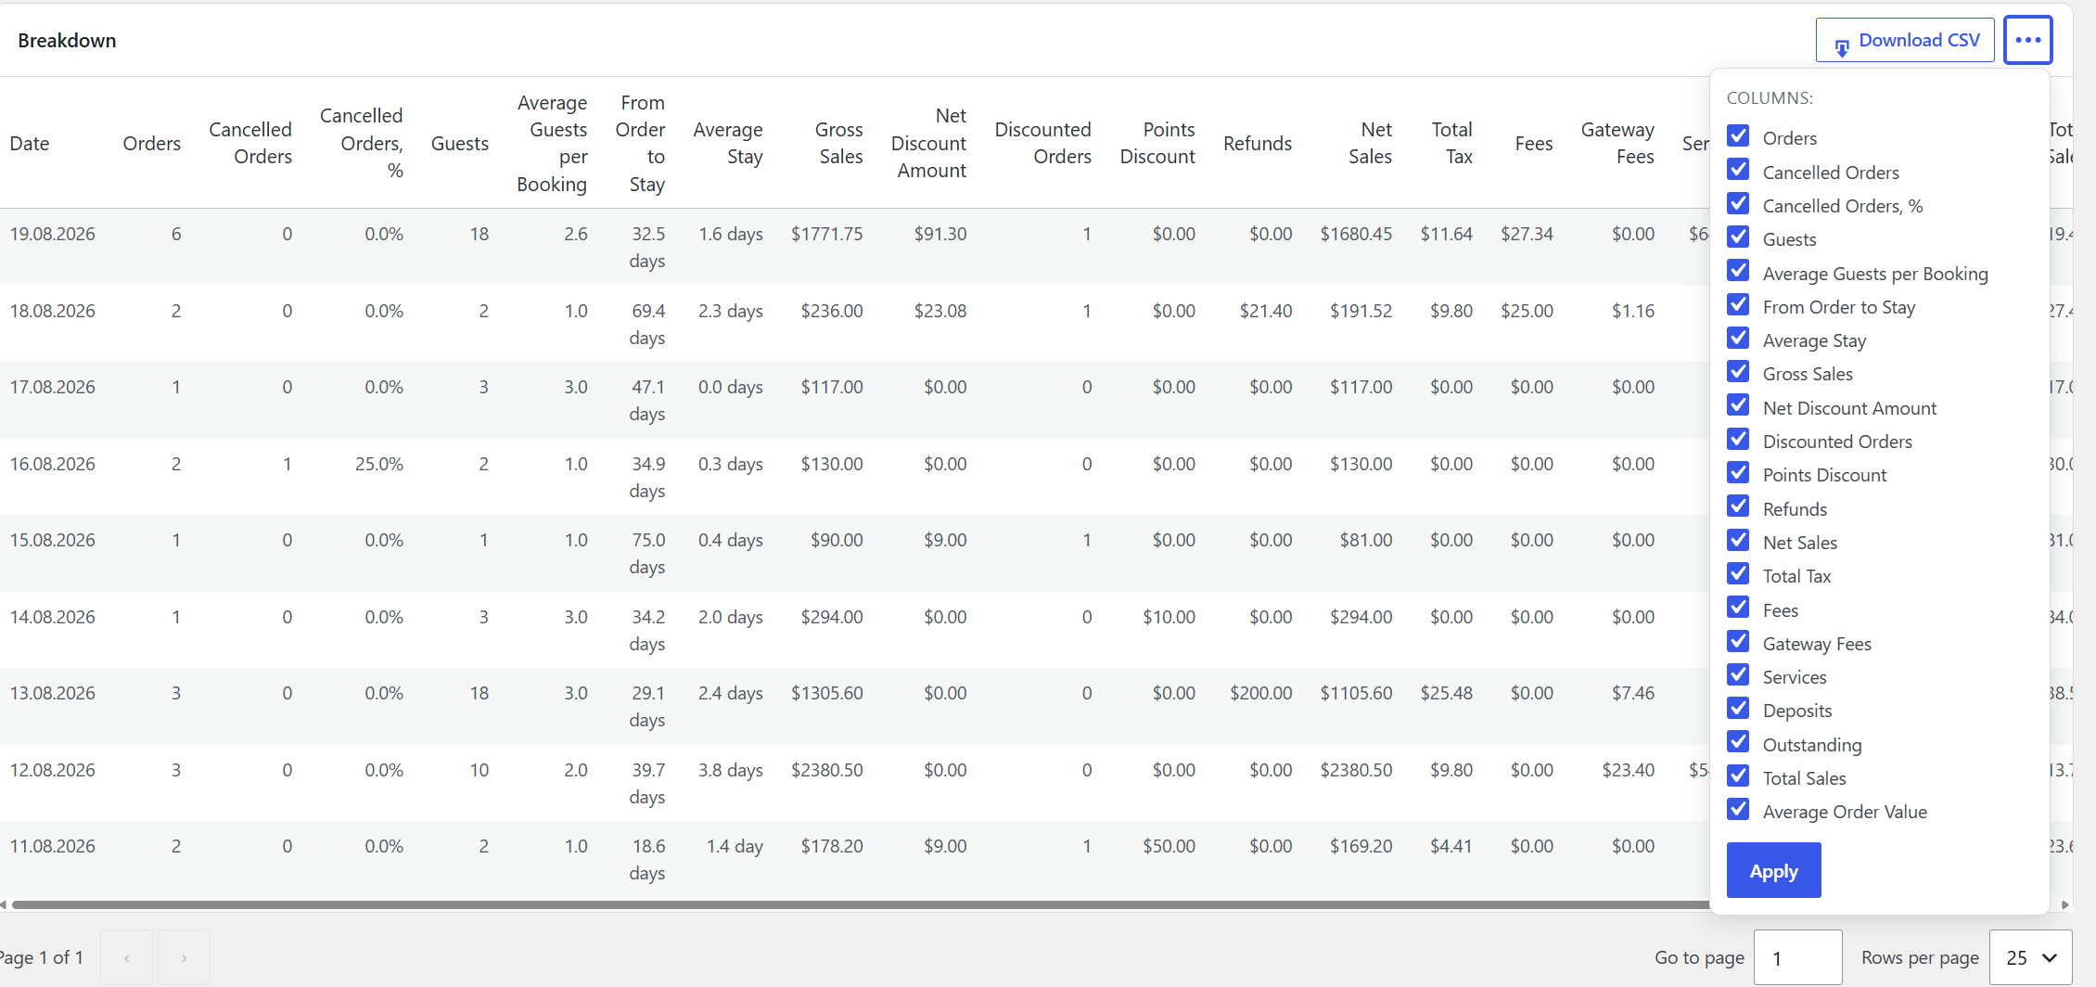This screenshot has width=2096, height=987.
Task: Click the horizontal table scrollbar
Action: [861, 904]
